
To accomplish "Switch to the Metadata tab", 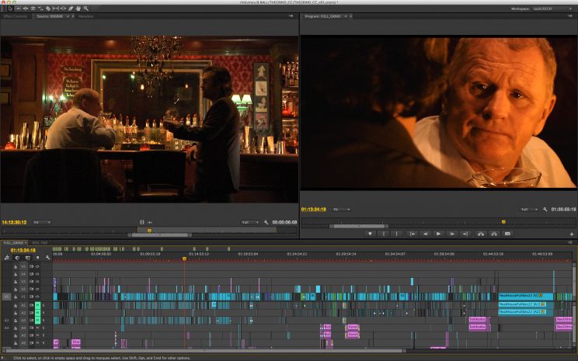I will tap(85, 16).
